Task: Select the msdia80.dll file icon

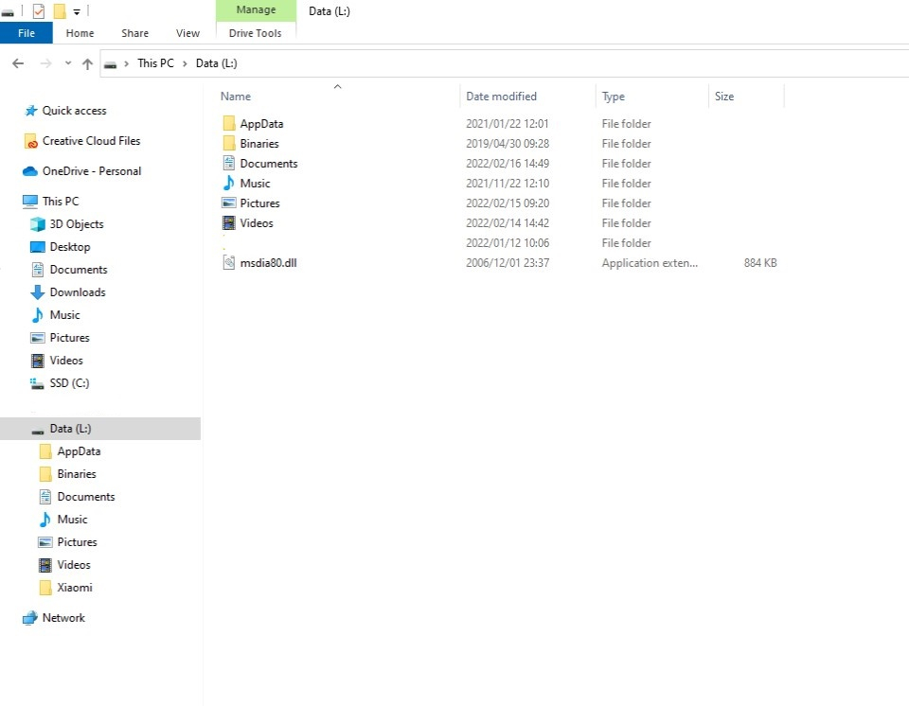Action: click(229, 262)
